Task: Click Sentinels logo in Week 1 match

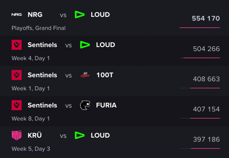Action: click(17, 75)
